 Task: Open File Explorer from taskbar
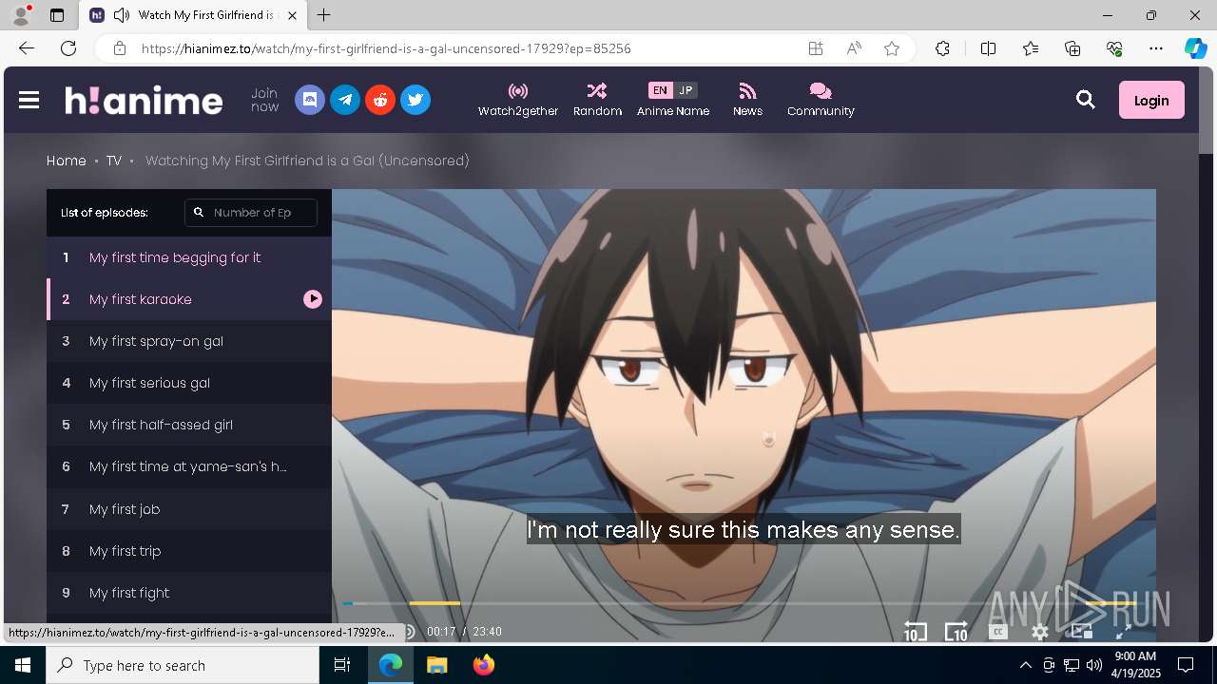point(436,665)
